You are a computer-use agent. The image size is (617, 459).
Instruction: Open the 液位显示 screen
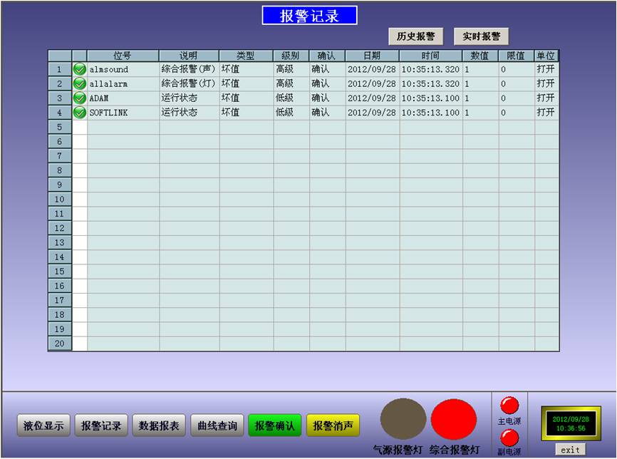coord(43,426)
